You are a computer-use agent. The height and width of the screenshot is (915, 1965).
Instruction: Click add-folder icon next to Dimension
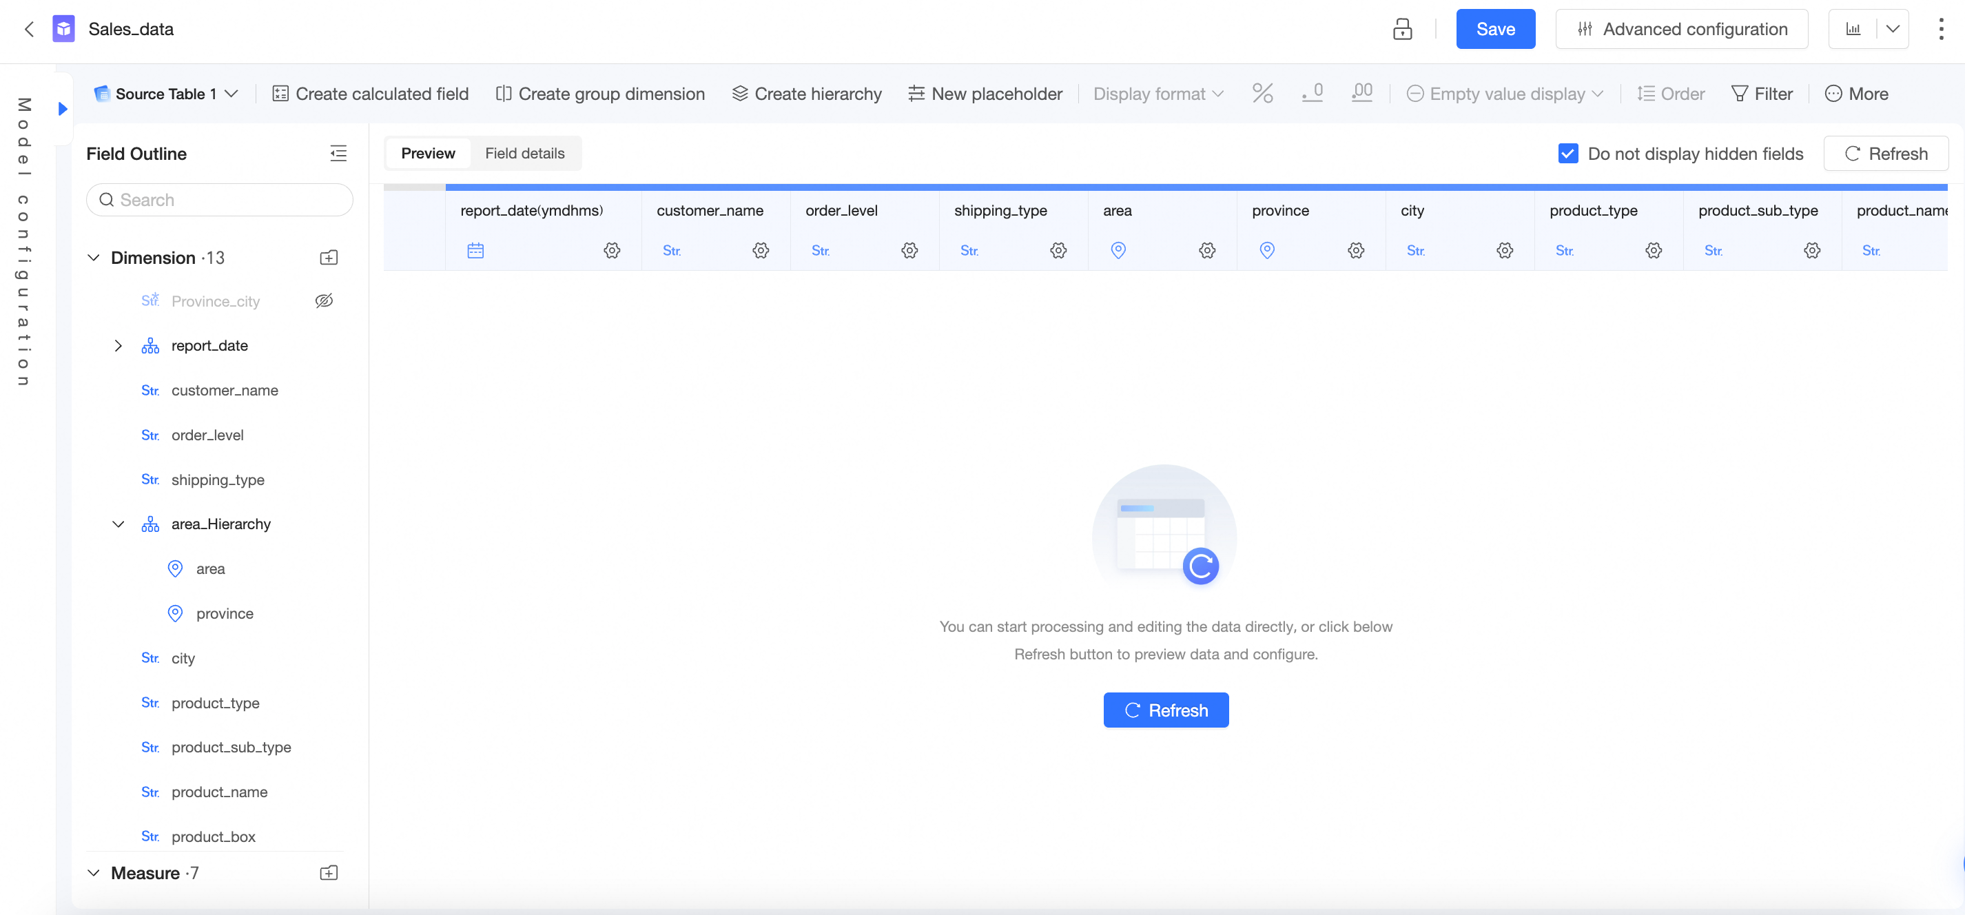(329, 258)
